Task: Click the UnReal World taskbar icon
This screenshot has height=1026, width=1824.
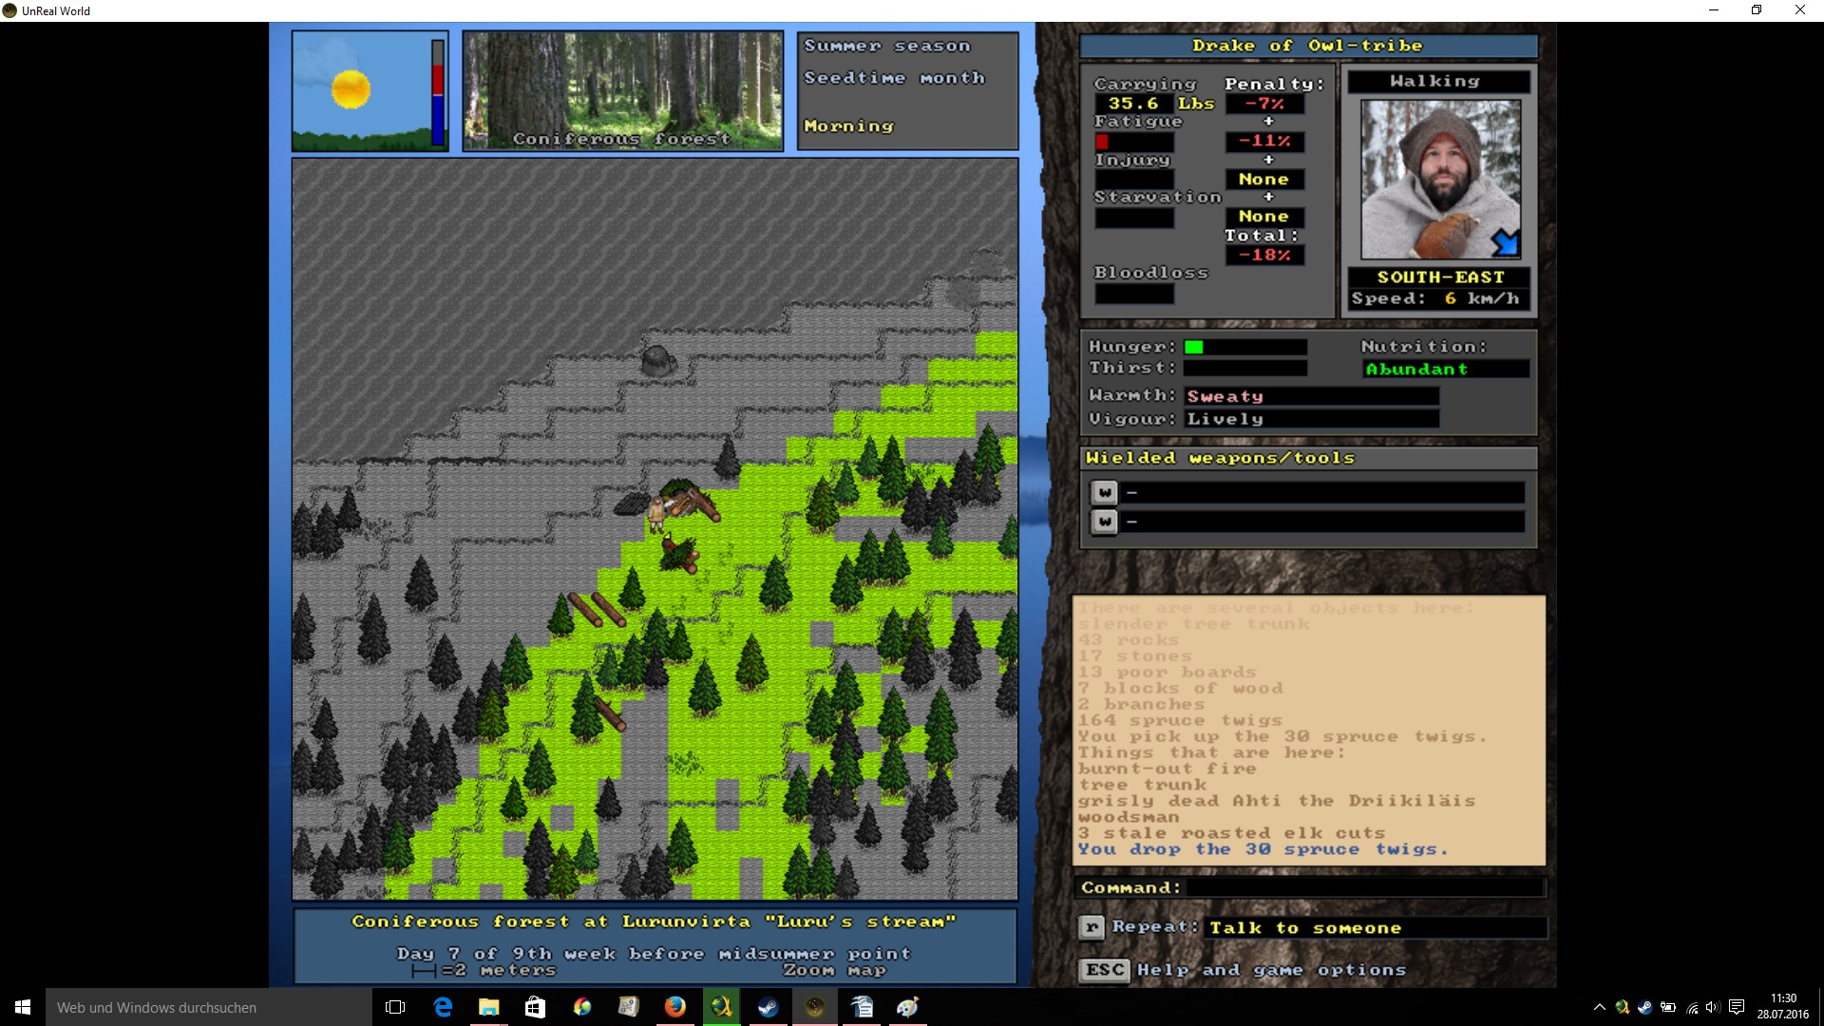Action: tap(815, 1007)
